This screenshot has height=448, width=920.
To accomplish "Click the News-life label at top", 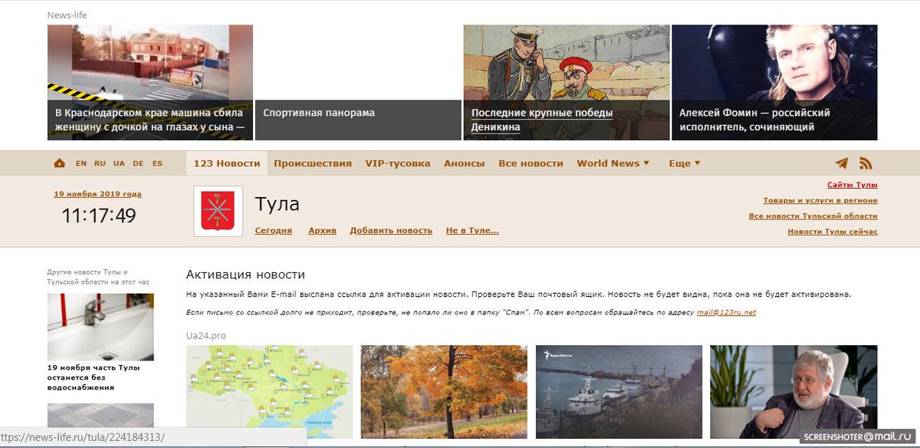I will 67,15.
